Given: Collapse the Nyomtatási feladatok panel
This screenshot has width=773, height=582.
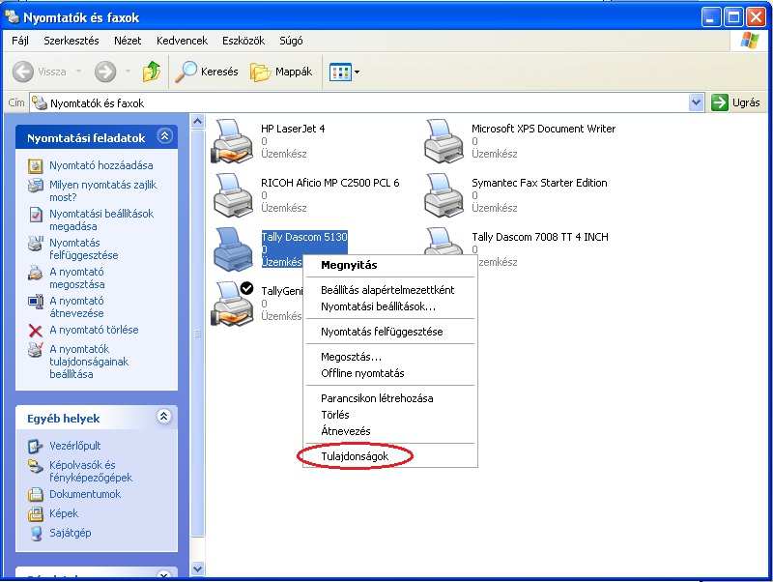Looking at the screenshot, I should (x=164, y=136).
